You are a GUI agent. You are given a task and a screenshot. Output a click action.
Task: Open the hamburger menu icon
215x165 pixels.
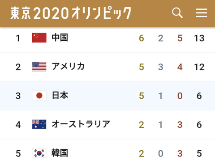202,13
